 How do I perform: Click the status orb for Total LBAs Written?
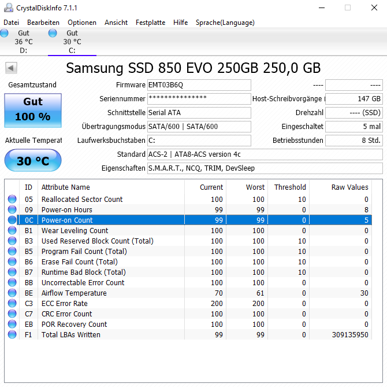[12, 334]
